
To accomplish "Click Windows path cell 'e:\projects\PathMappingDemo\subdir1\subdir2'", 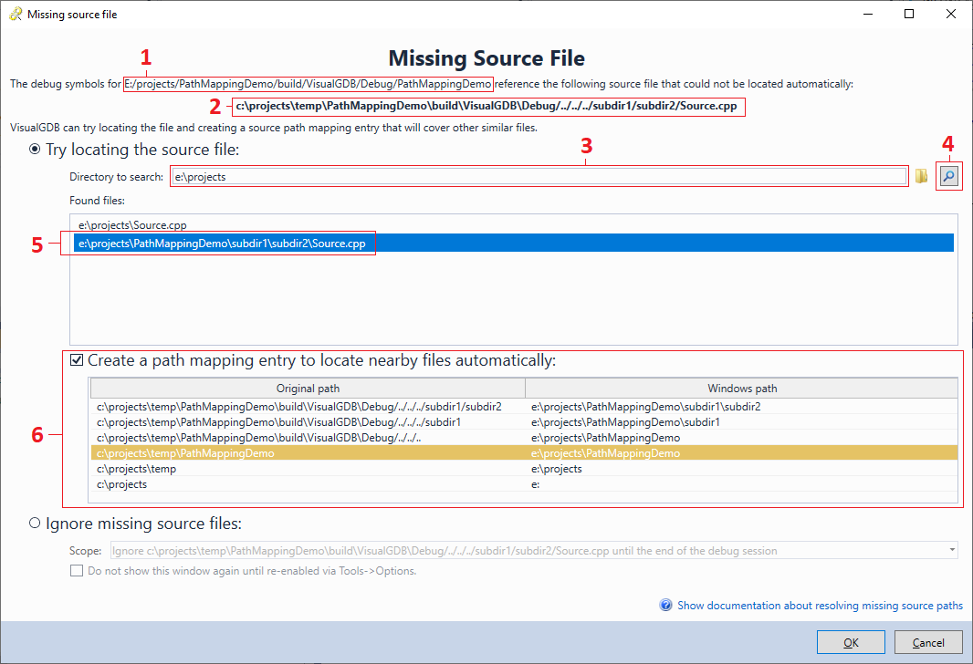I will 646,407.
